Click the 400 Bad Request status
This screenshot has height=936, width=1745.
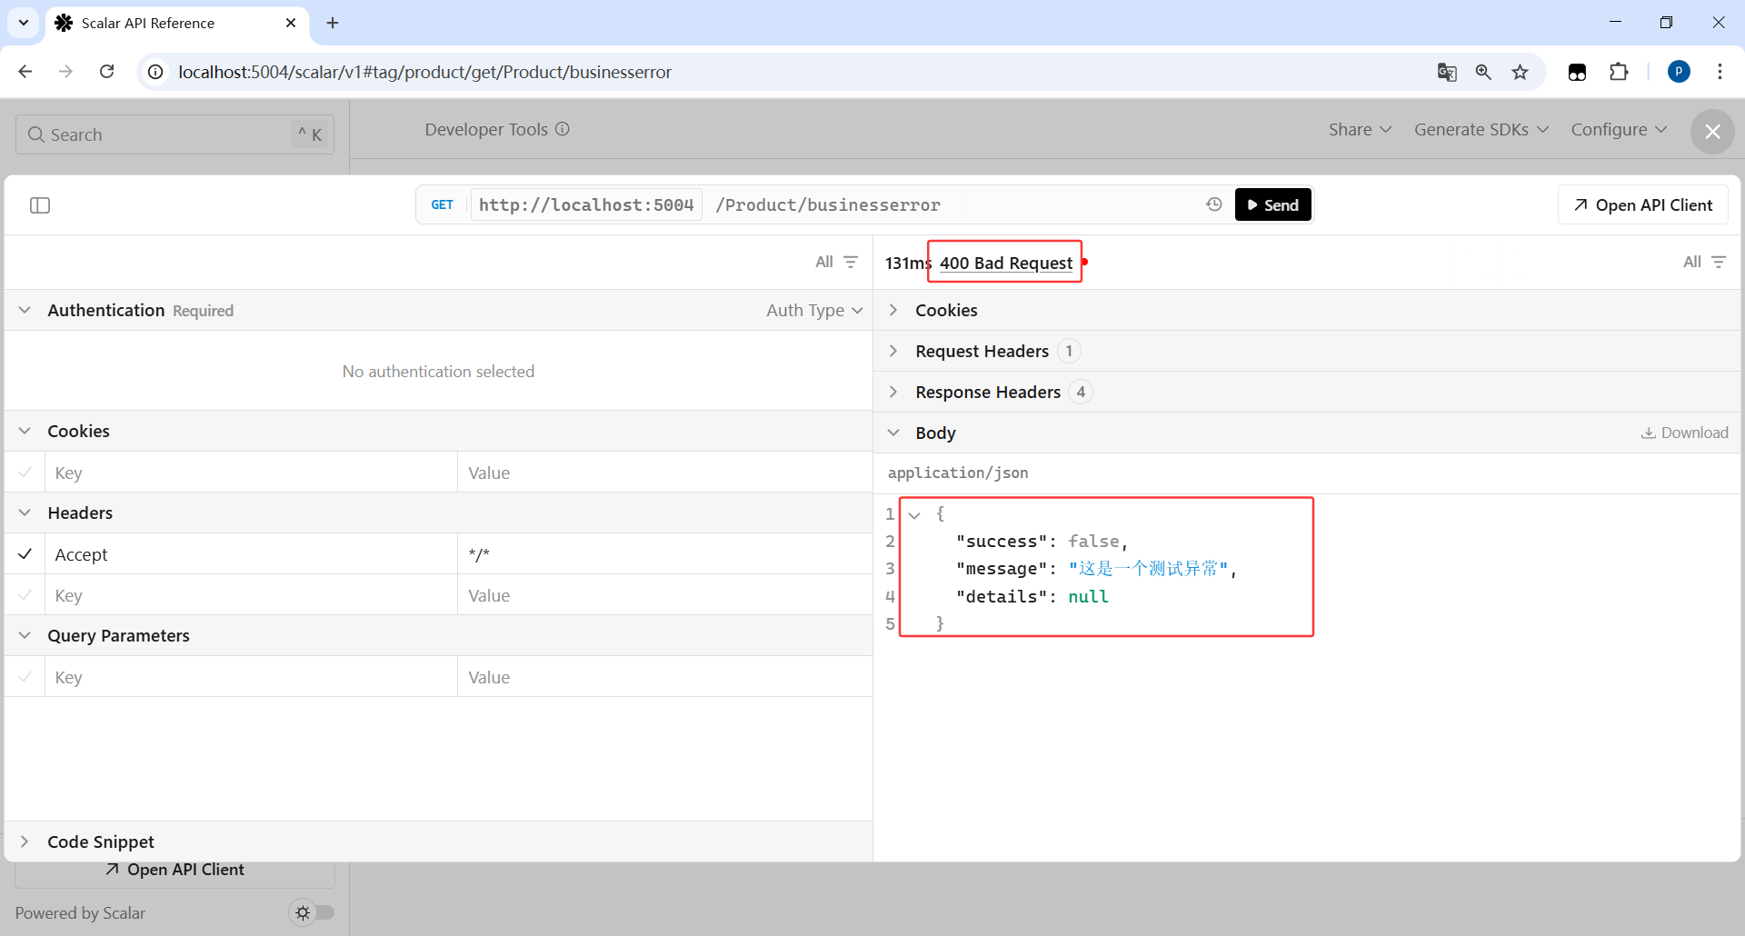click(1006, 263)
